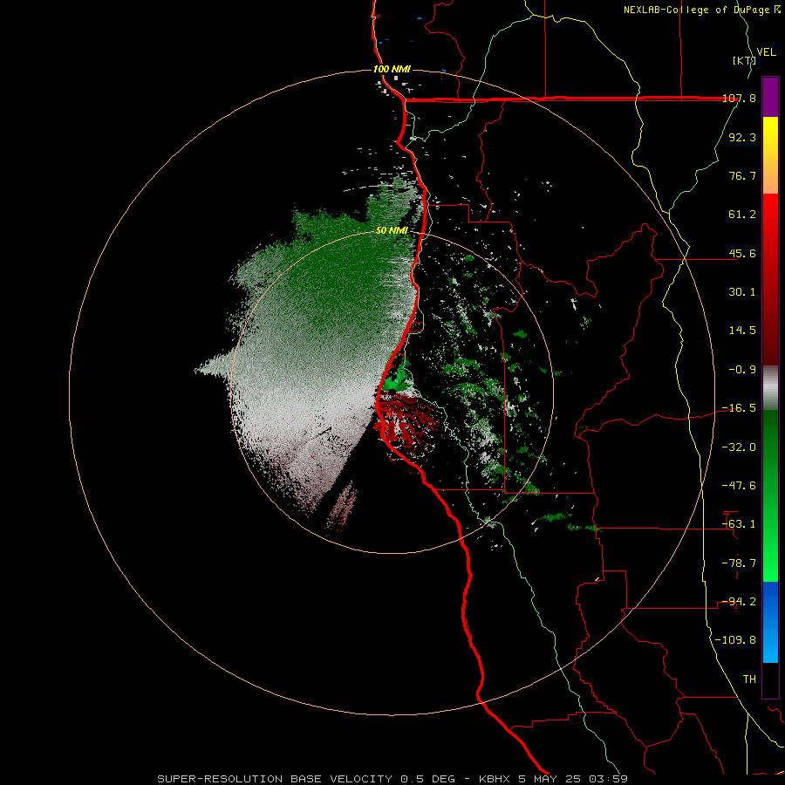This screenshot has height=785, width=785.
Task: Select the -16.5 legend value
Action: (739, 408)
